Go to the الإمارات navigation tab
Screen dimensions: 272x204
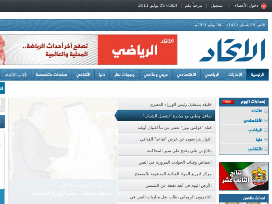point(235,74)
